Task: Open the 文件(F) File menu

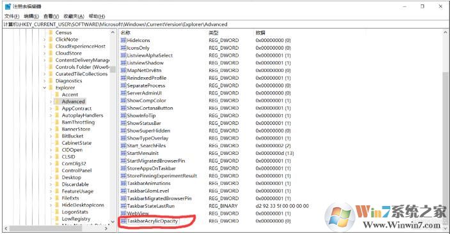Action: [12, 17]
